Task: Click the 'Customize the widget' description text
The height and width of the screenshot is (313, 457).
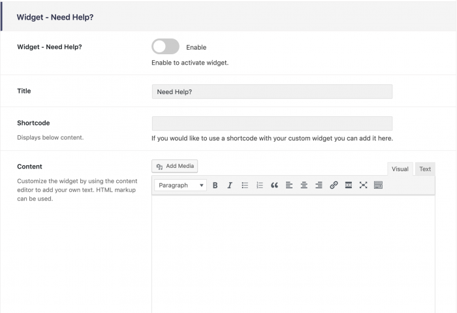Action: point(77,190)
